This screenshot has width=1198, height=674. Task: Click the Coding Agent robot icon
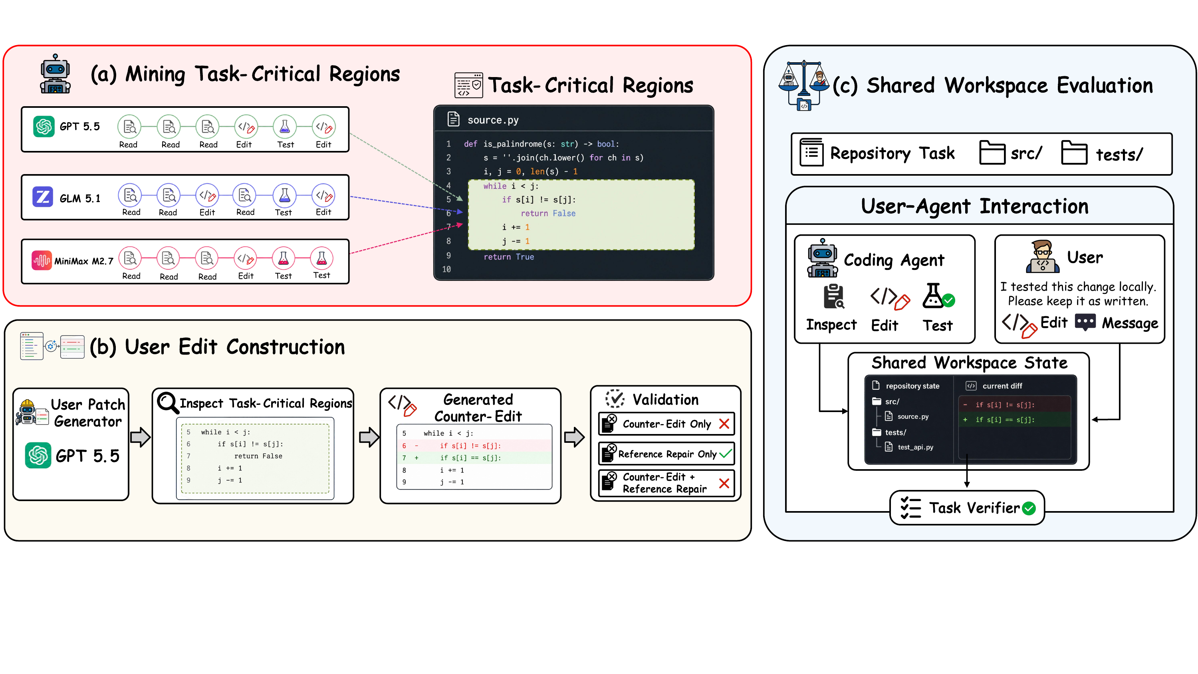click(x=822, y=258)
